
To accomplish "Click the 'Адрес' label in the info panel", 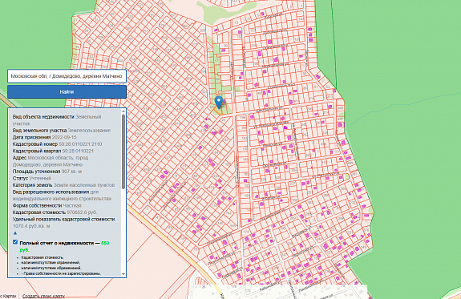I will 19,158.
